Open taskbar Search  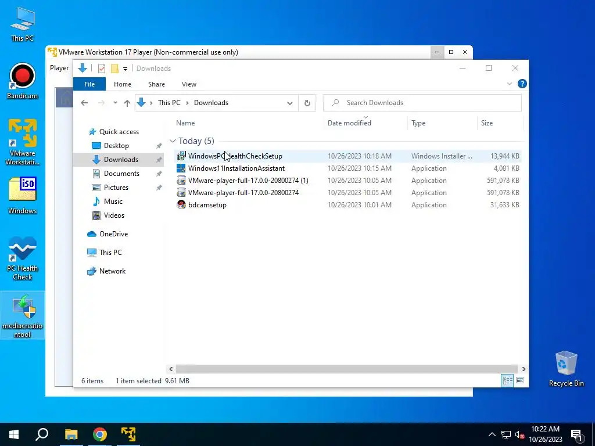(42, 434)
